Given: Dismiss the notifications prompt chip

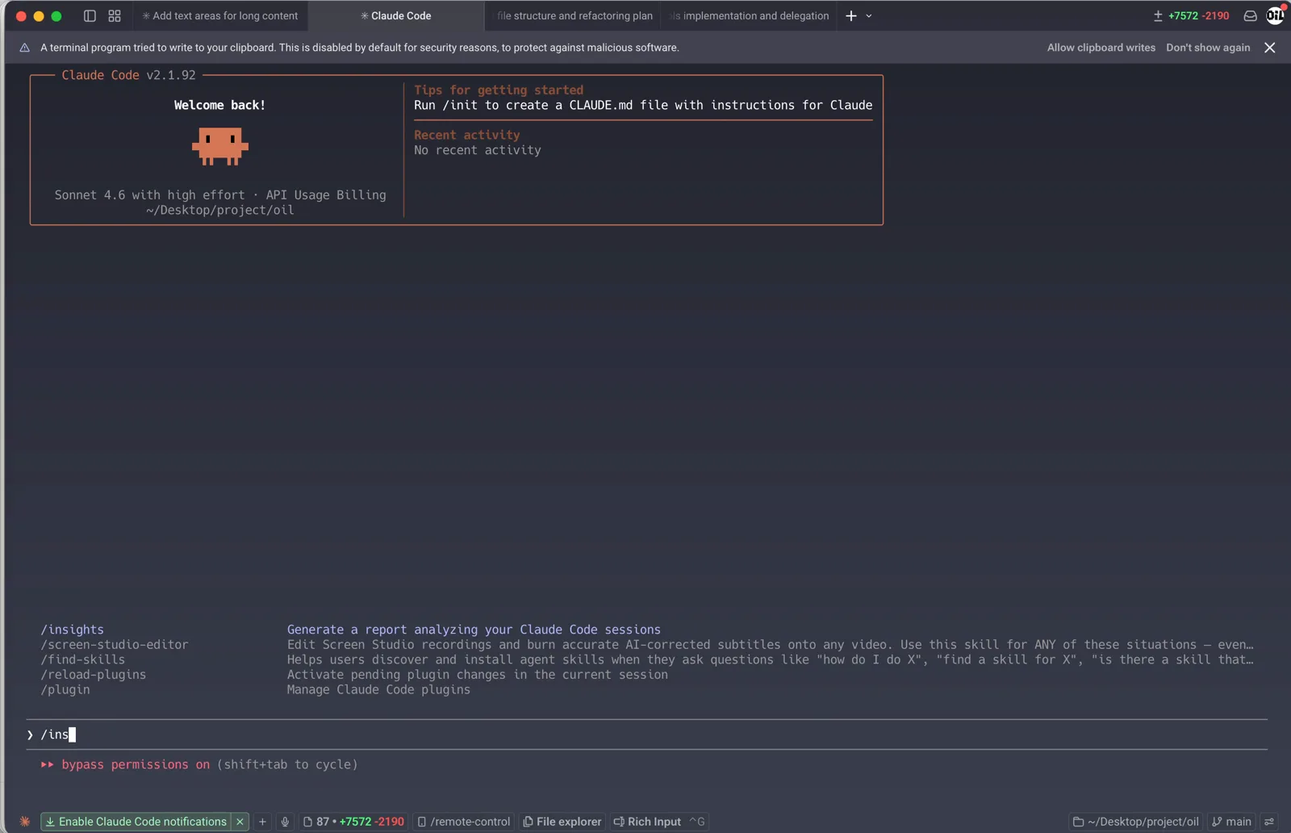Looking at the screenshot, I should tap(240, 822).
